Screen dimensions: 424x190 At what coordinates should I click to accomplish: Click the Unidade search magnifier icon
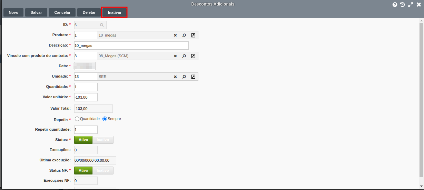[184, 77]
